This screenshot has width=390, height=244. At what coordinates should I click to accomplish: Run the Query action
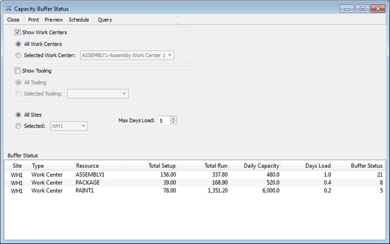(105, 20)
